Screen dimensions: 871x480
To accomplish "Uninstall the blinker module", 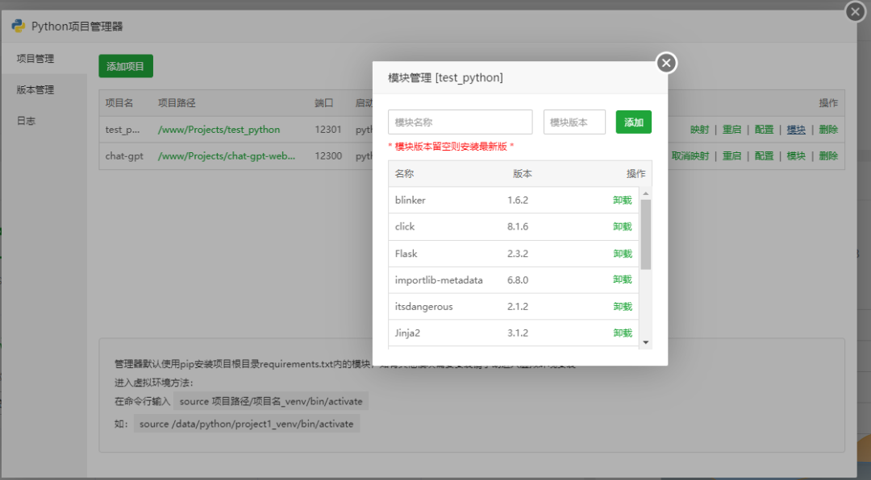I will click(622, 201).
